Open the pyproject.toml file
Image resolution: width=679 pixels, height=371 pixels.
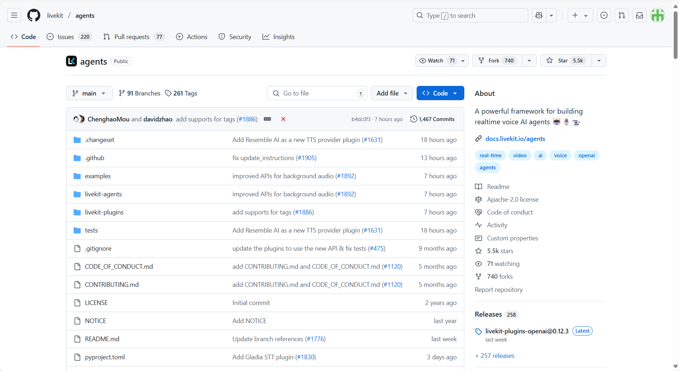pyautogui.click(x=105, y=357)
